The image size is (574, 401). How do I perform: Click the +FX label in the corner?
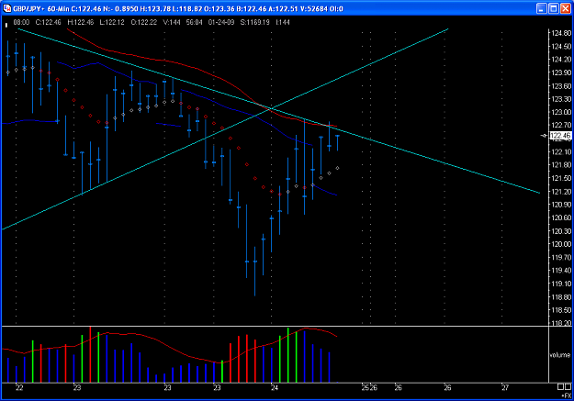coord(566,395)
